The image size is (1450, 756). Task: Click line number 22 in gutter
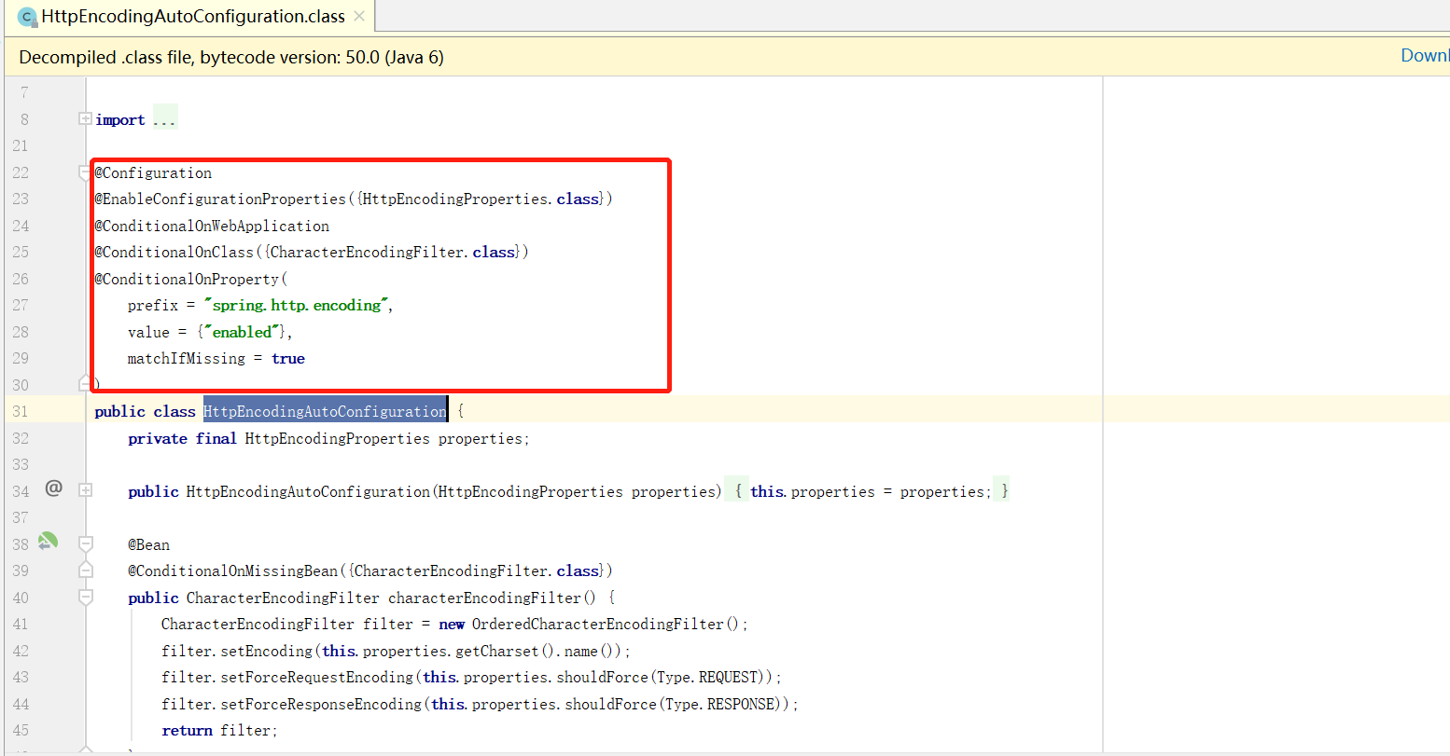click(21, 172)
